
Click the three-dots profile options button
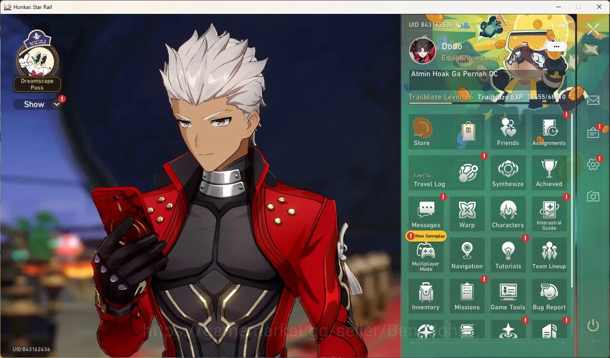click(556, 47)
